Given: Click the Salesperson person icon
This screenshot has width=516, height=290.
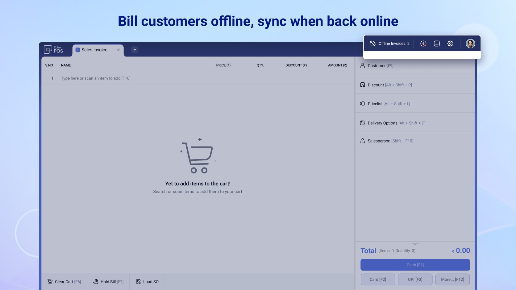Looking at the screenshot, I should pos(363,141).
